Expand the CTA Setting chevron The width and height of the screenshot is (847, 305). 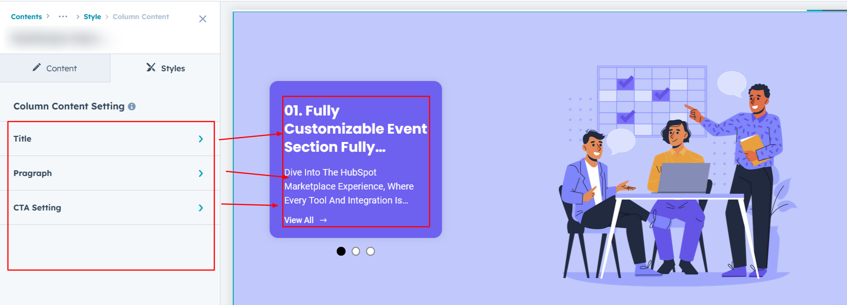[x=201, y=208]
